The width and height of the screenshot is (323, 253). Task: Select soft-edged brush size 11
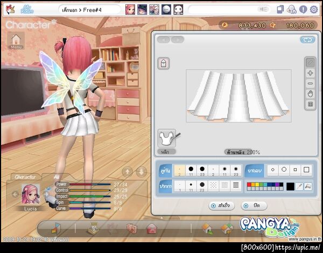point(224,170)
